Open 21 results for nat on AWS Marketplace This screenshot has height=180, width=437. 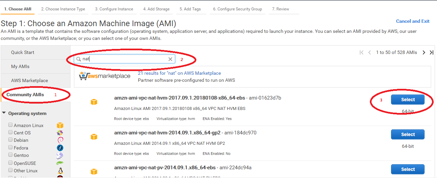click(180, 73)
